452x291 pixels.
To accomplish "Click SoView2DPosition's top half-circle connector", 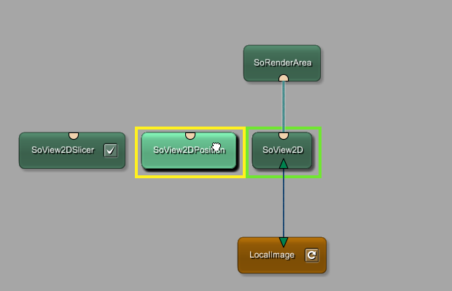I will [190, 135].
